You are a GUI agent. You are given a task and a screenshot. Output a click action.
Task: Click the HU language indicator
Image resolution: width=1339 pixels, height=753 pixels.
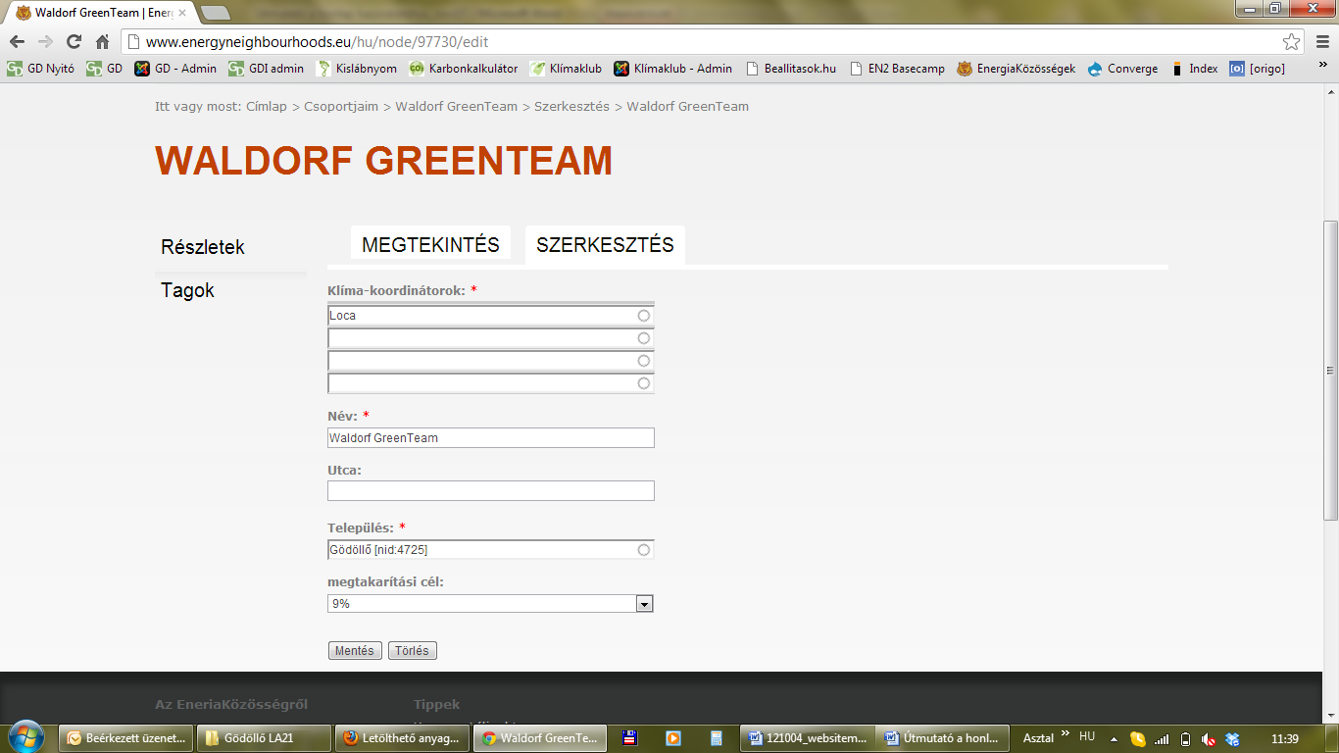(x=1087, y=736)
